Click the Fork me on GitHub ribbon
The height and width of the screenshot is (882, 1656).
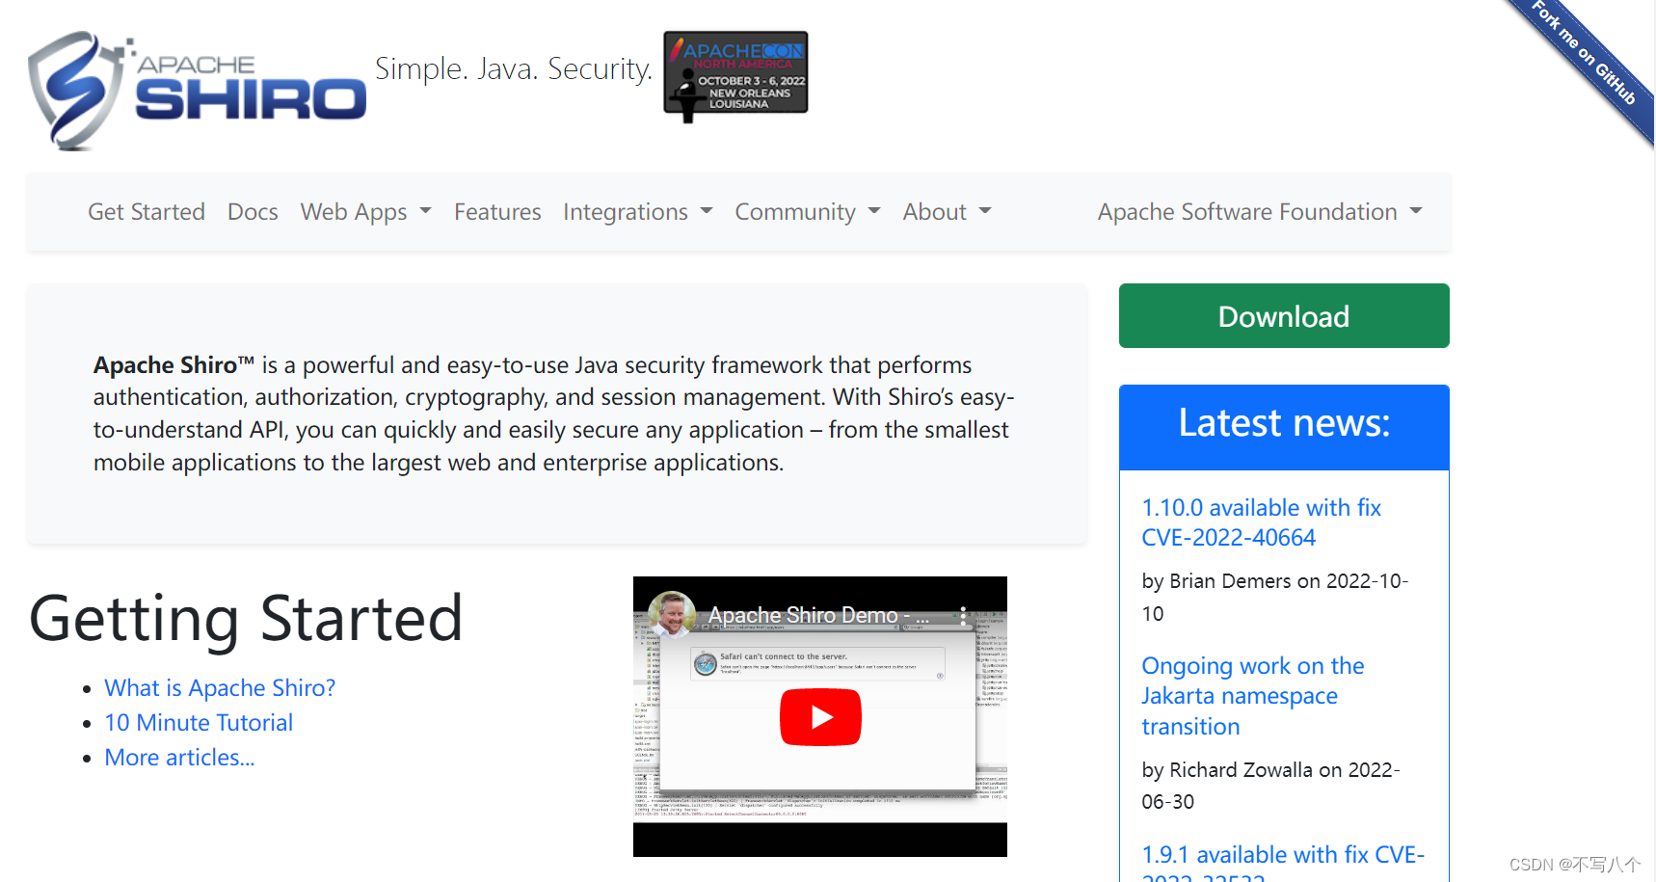pos(1585,56)
